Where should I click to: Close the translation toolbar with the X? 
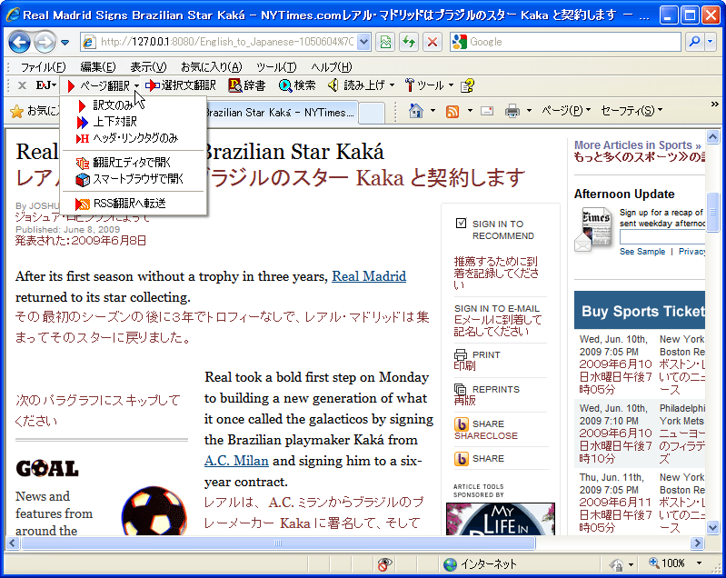coord(22,85)
